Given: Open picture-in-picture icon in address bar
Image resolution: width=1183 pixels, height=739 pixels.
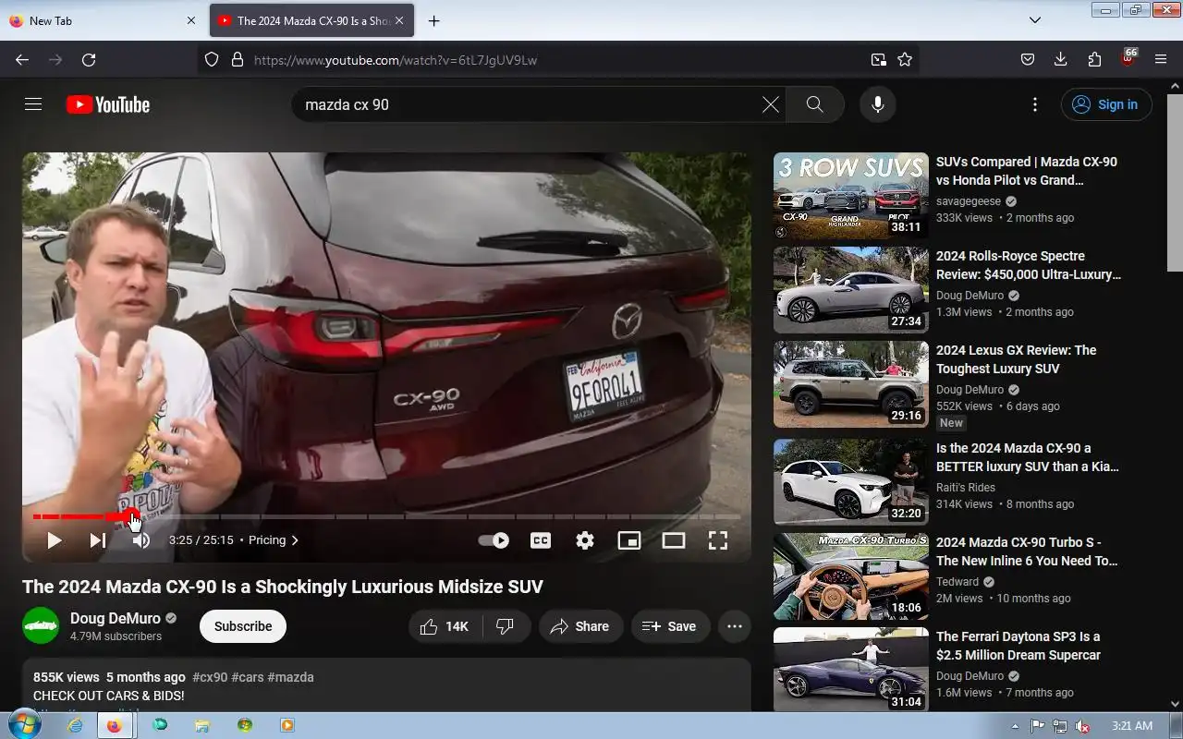Looking at the screenshot, I should 878,59.
